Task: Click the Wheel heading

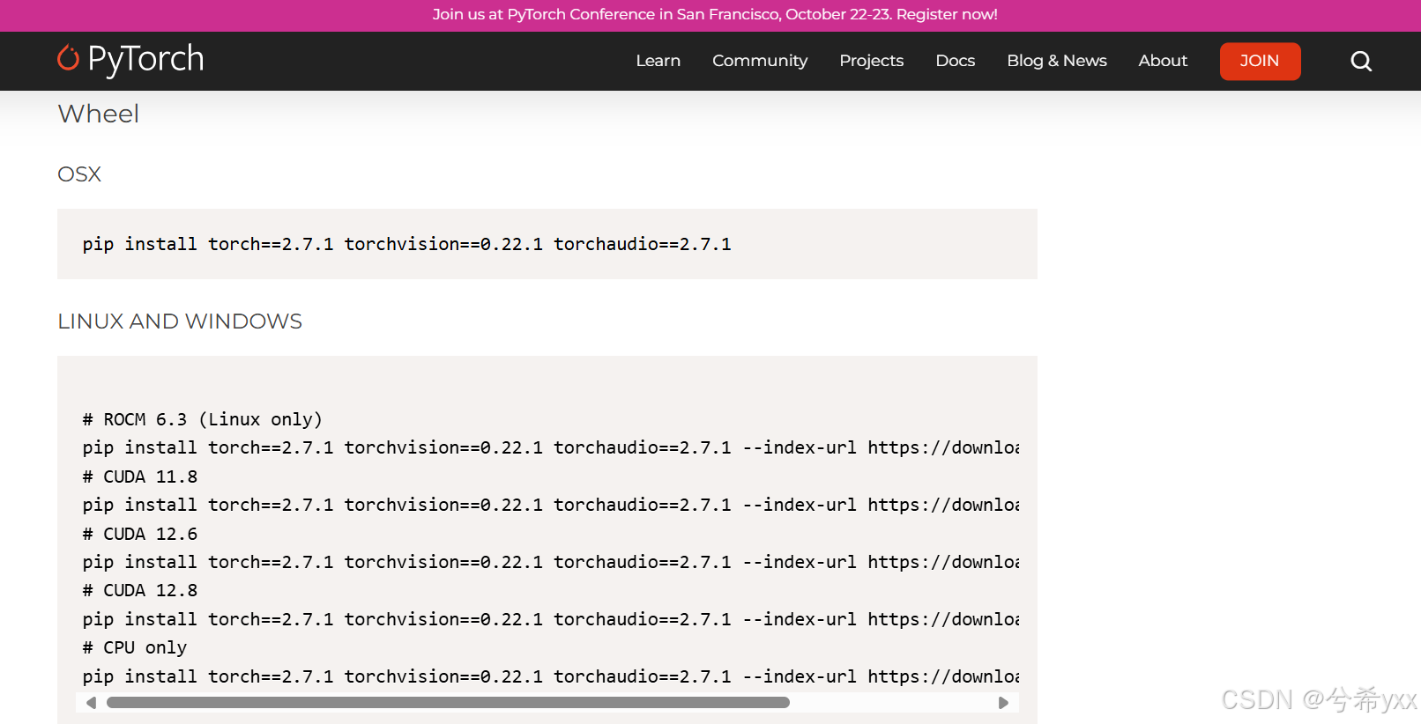Action: point(98,114)
